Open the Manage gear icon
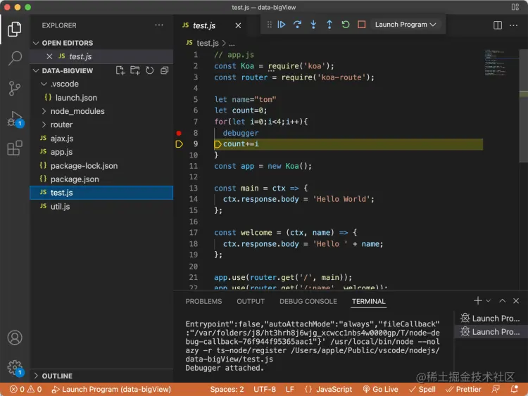This screenshot has height=396, width=528. point(15,368)
